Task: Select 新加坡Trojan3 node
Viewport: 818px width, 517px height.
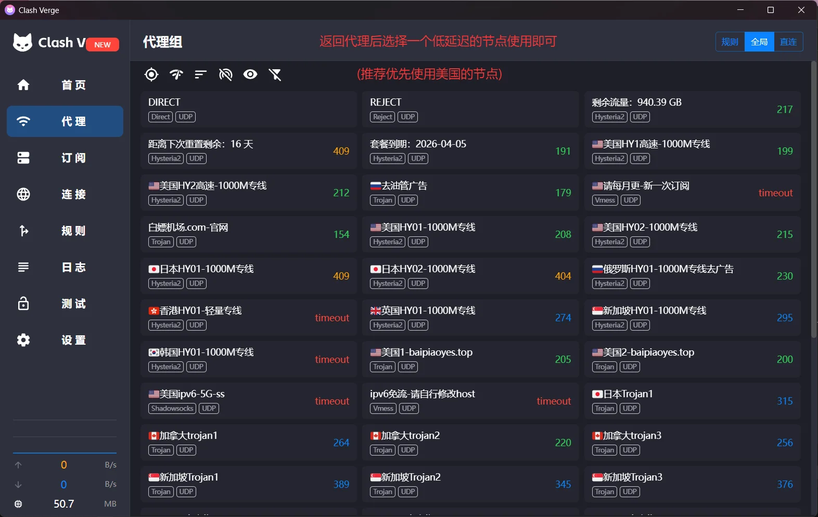Action: (693, 484)
